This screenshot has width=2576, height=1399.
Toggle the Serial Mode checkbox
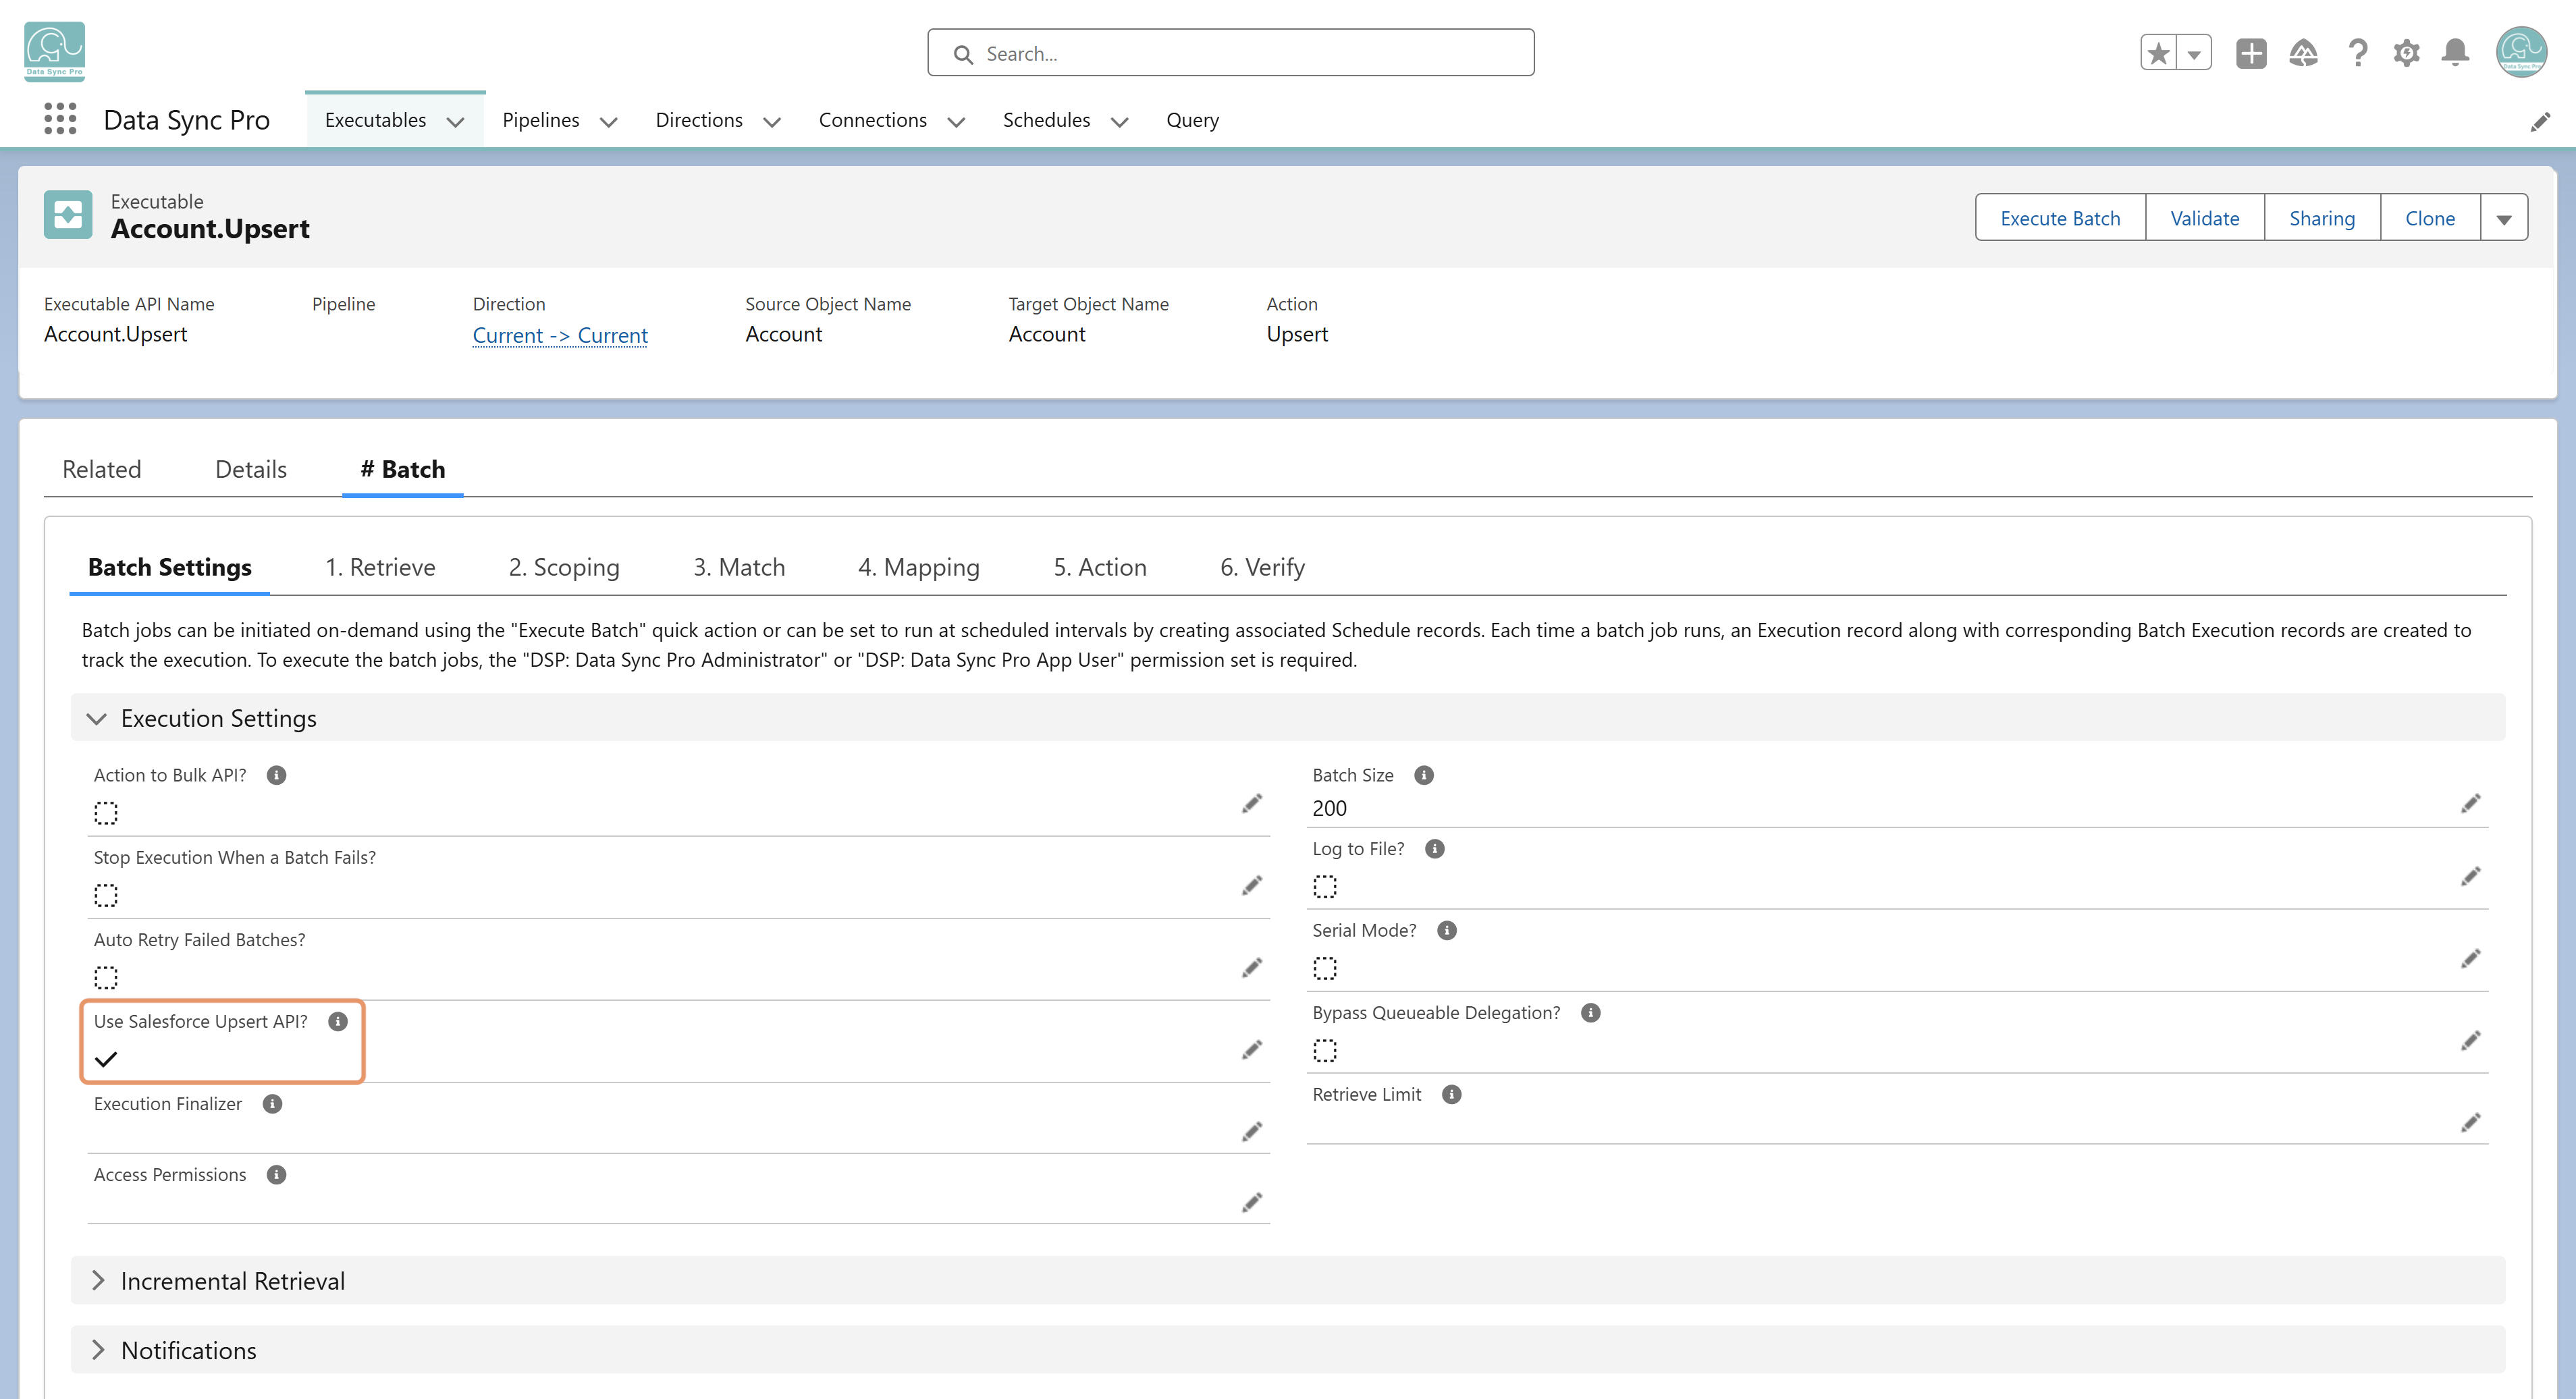point(1325,968)
